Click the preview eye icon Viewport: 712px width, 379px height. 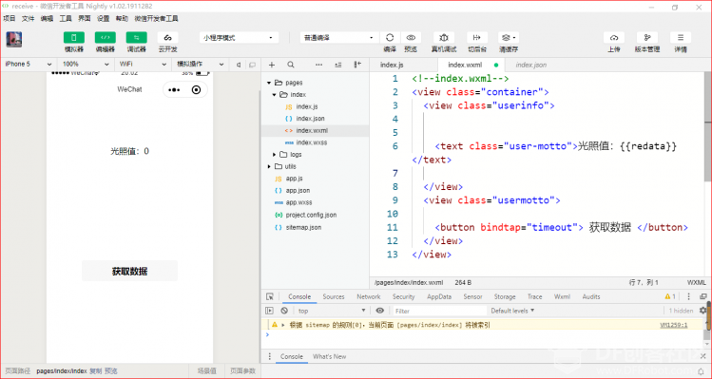click(411, 38)
